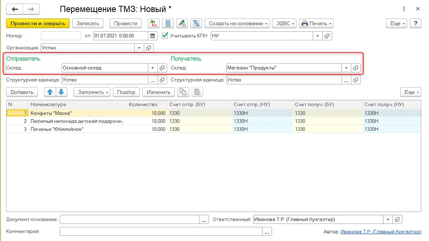Open the related documents structure icon
Image resolution: width=429 pixels, height=241 pixels.
[x=196, y=24]
